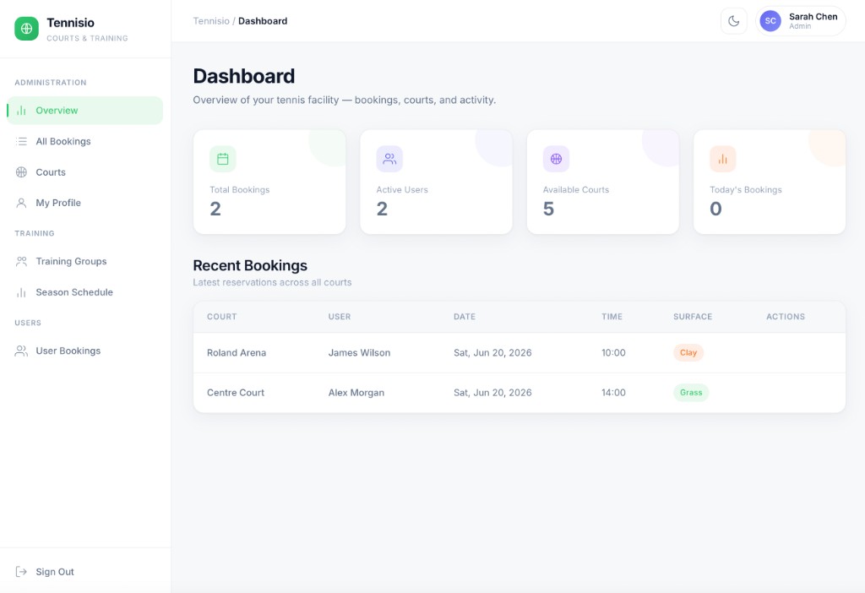Click the COURT column header
Image resolution: width=865 pixels, height=593 pixels.
[222, 317]
